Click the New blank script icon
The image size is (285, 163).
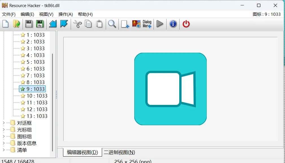[x=5, y=24]
